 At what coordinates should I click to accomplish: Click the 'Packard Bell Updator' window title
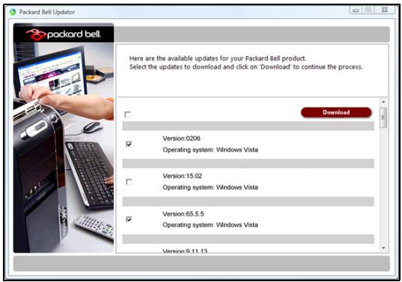click(47, 12)
